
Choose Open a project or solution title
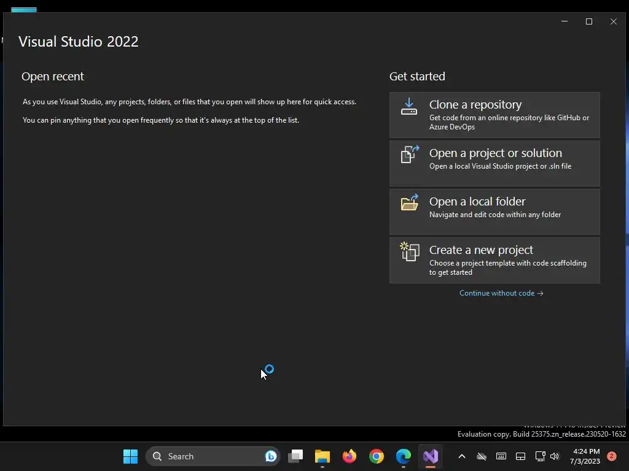[x=496, y=153]
